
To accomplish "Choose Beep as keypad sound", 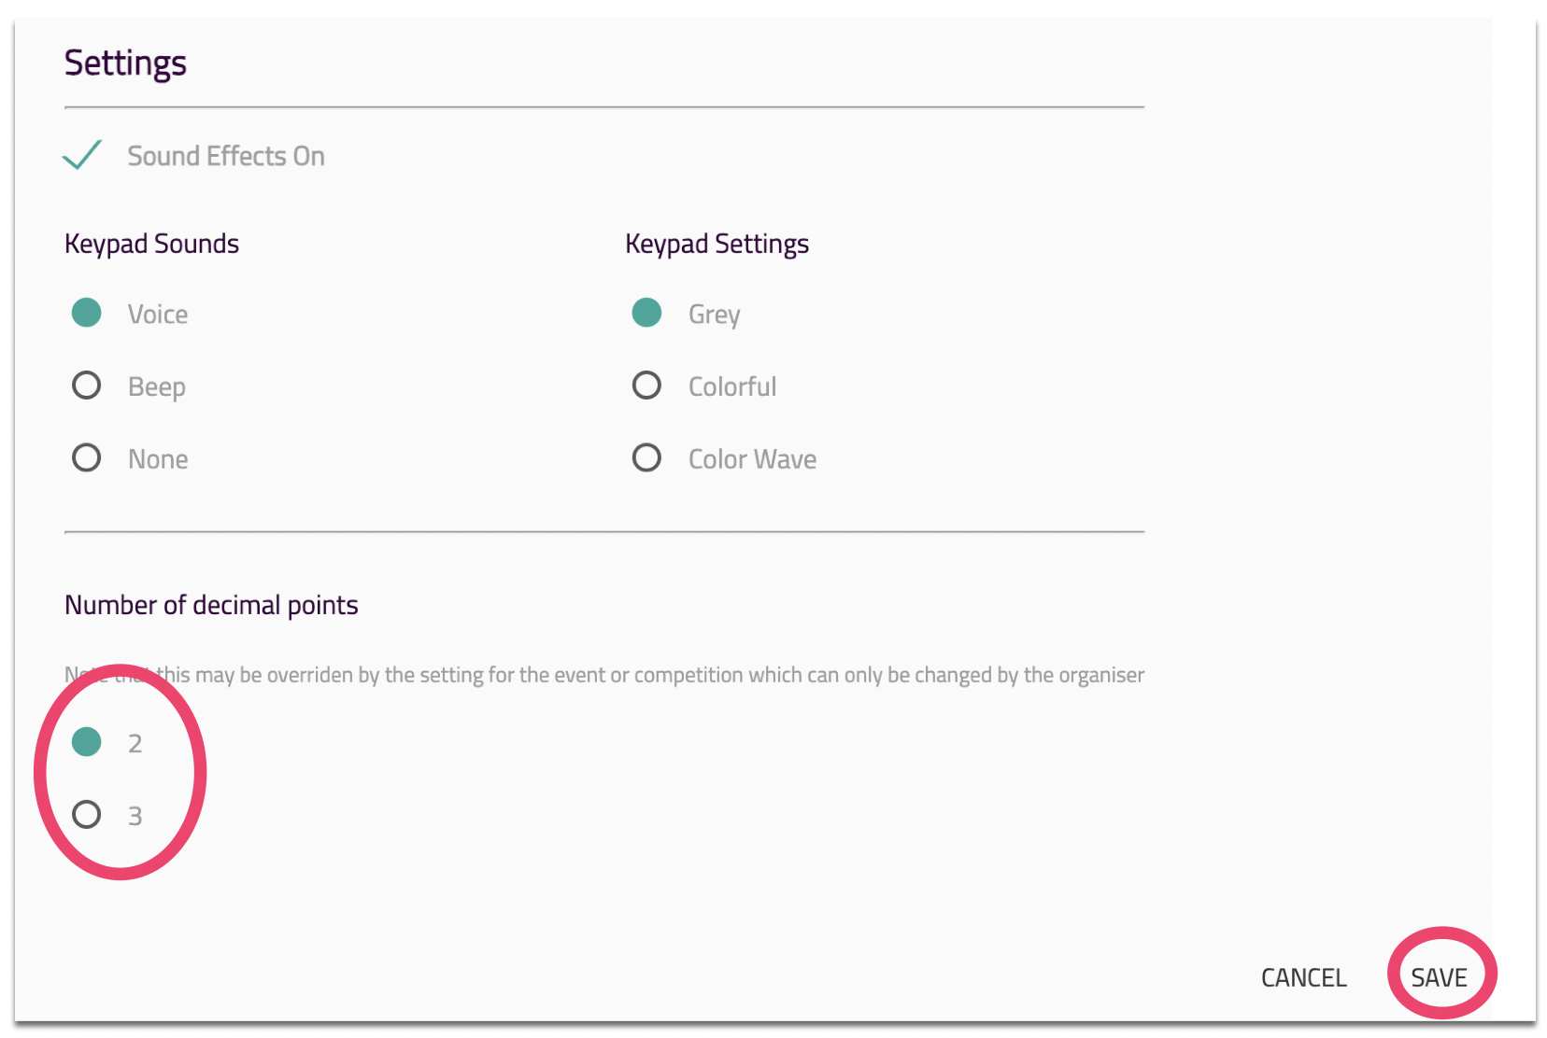I will pyautogui.click(x=87, y=386).
